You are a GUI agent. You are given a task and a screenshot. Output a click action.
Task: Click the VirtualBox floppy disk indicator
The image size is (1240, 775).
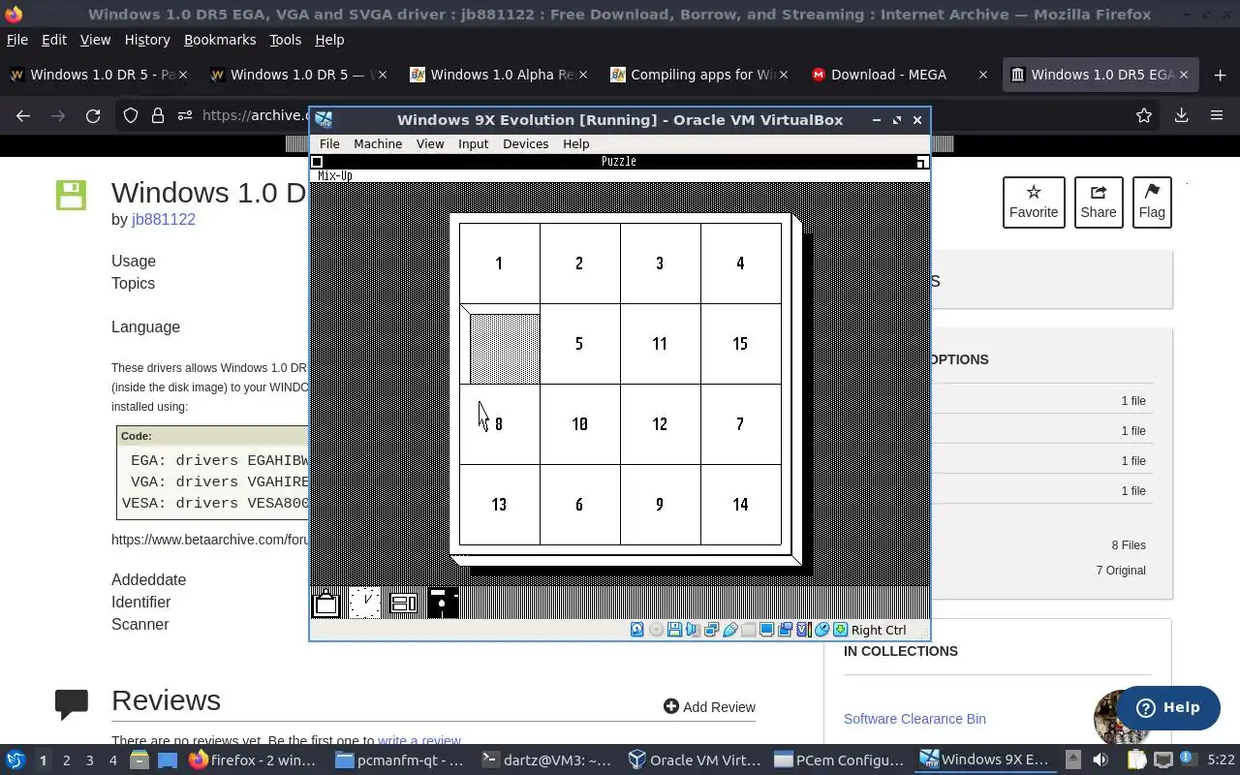point(674,630)
